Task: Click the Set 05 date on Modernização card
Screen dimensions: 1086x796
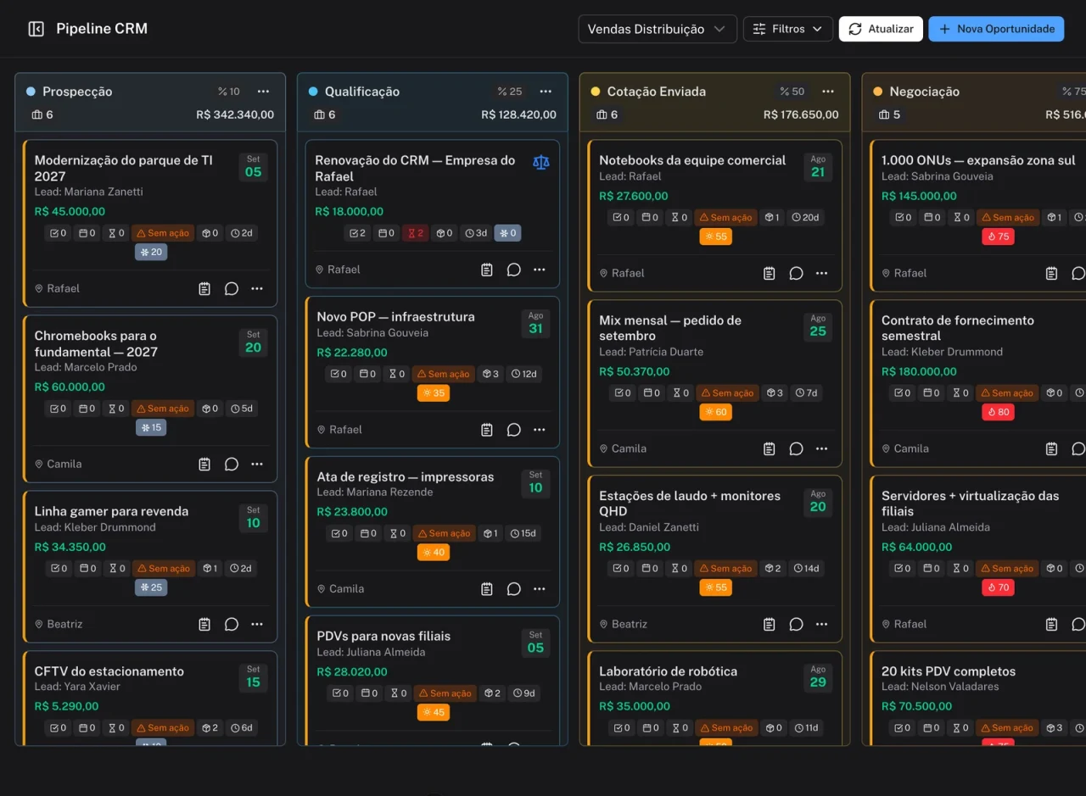Action: tap(254, 166)
